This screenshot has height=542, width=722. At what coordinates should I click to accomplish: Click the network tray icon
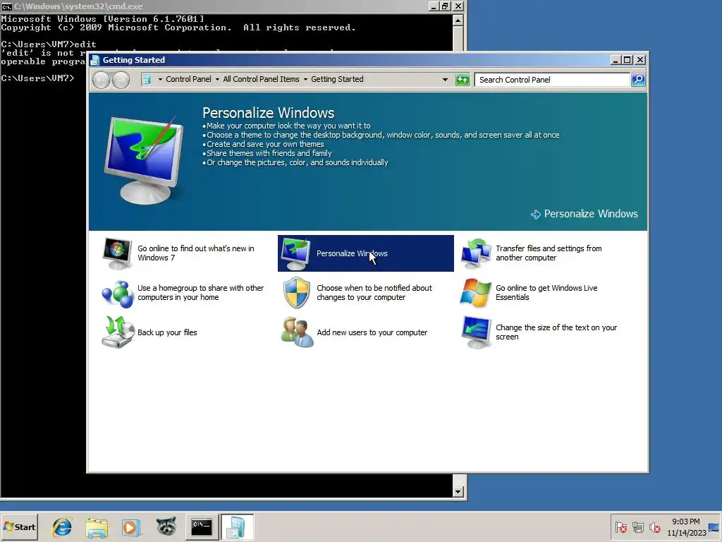[x=637, y=527]
